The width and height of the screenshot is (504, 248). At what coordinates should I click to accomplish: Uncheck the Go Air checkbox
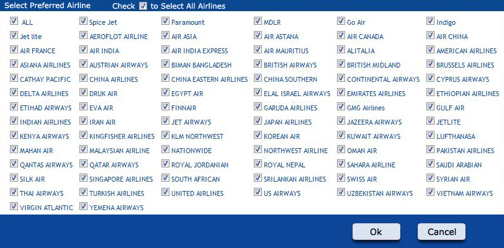(x=341, y=22)
